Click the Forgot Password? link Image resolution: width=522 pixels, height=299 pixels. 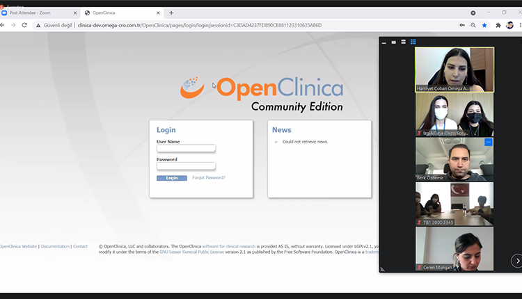209,177
